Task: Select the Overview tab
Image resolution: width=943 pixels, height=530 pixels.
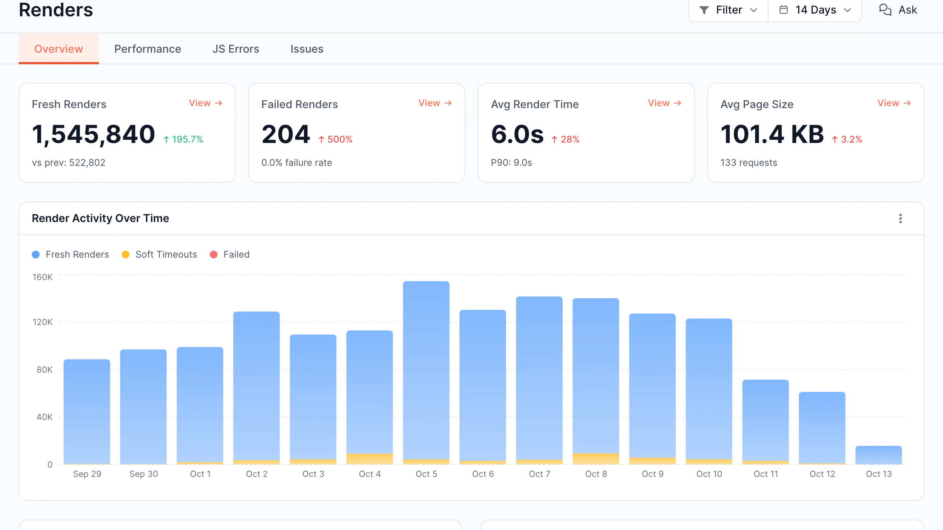Action: tap(59, 49)
